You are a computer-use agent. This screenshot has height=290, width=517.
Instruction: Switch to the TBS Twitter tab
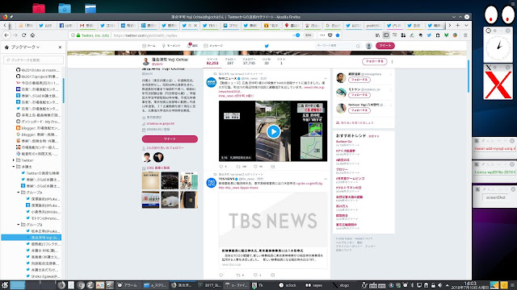210,25
